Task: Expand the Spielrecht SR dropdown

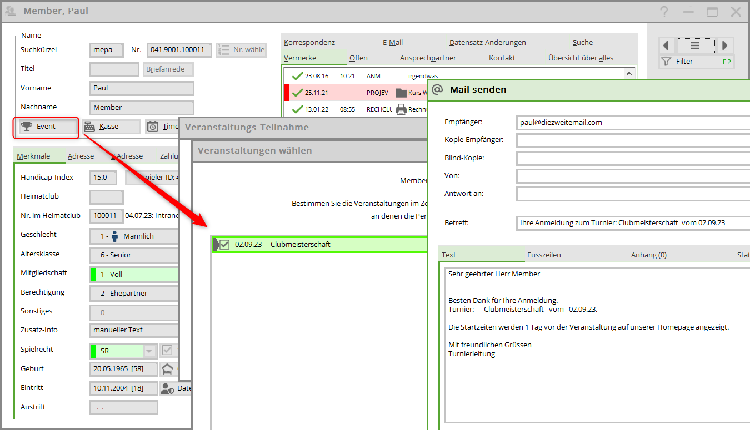Action: 149,351
